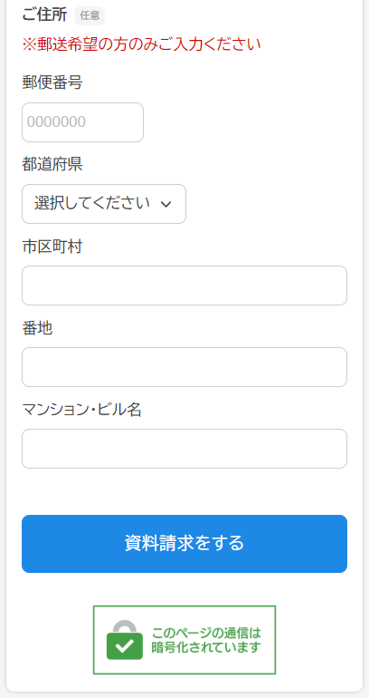Screen dimensions: 369x698
Task: Click the このページの通信は暗号化されています text
Action: 206,640
